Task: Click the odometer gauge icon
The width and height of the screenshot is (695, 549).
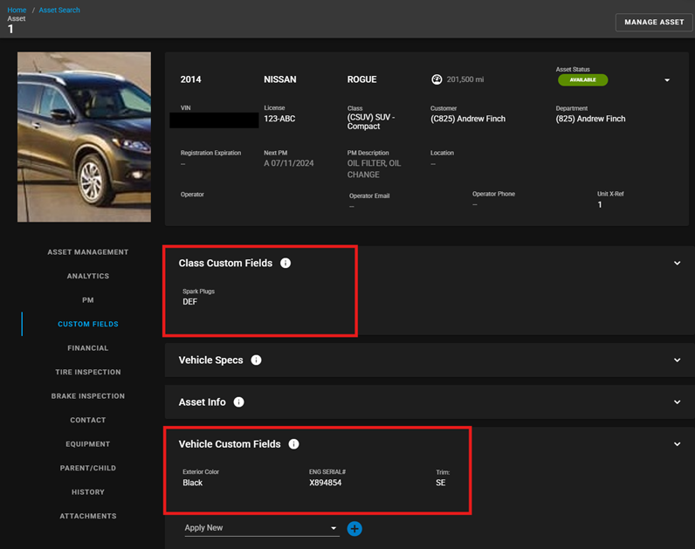Action: pyautogui.click(x=437, y=79)
